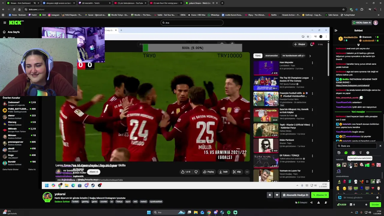Screen dimensions: 384x216
Task: Open the channel points 6.629 balance
Action: point(342,205)
